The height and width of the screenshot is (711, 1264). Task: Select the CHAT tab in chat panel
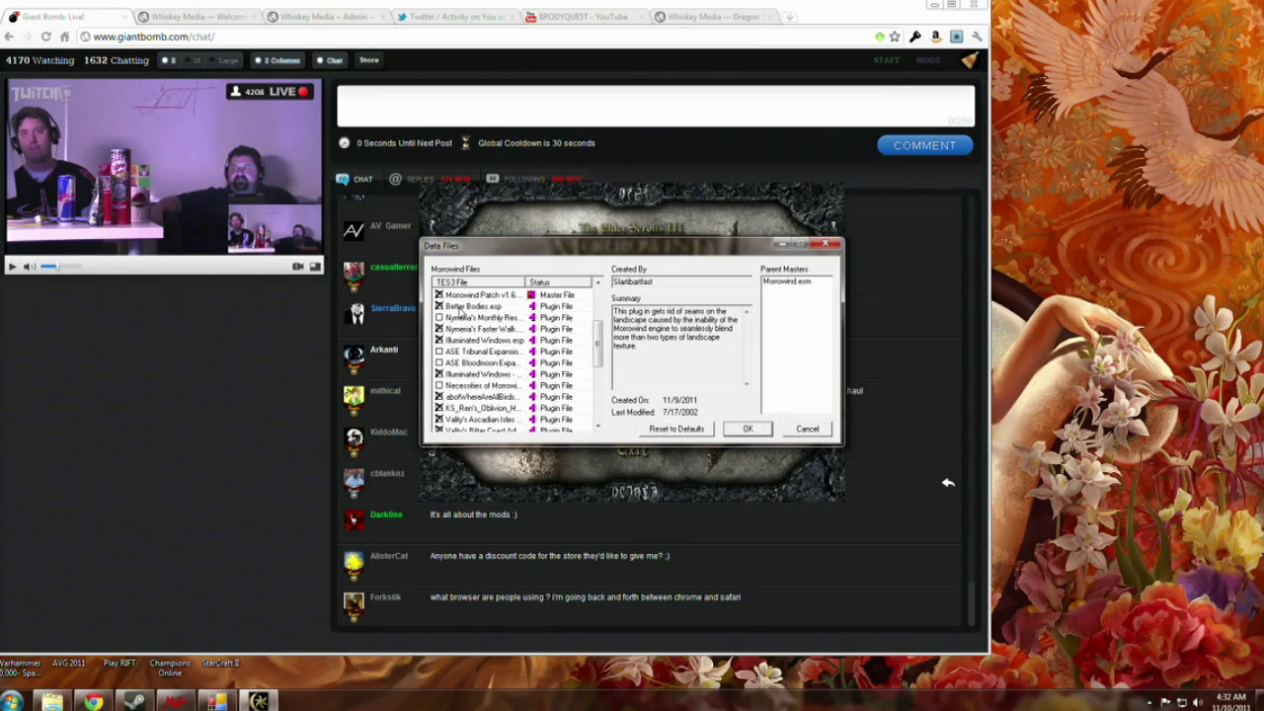point(355,179)
